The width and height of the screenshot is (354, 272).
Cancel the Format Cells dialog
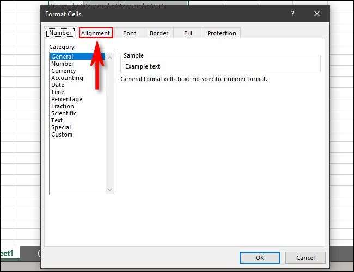pos(305,258)
